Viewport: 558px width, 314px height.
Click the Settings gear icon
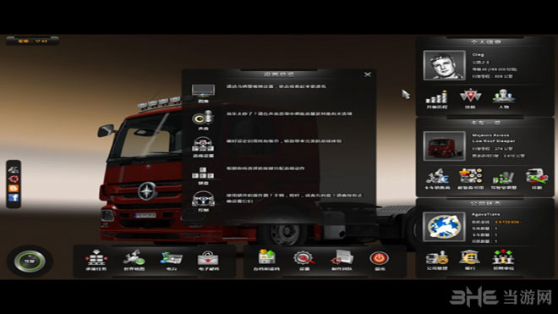(x=304, y=257)
